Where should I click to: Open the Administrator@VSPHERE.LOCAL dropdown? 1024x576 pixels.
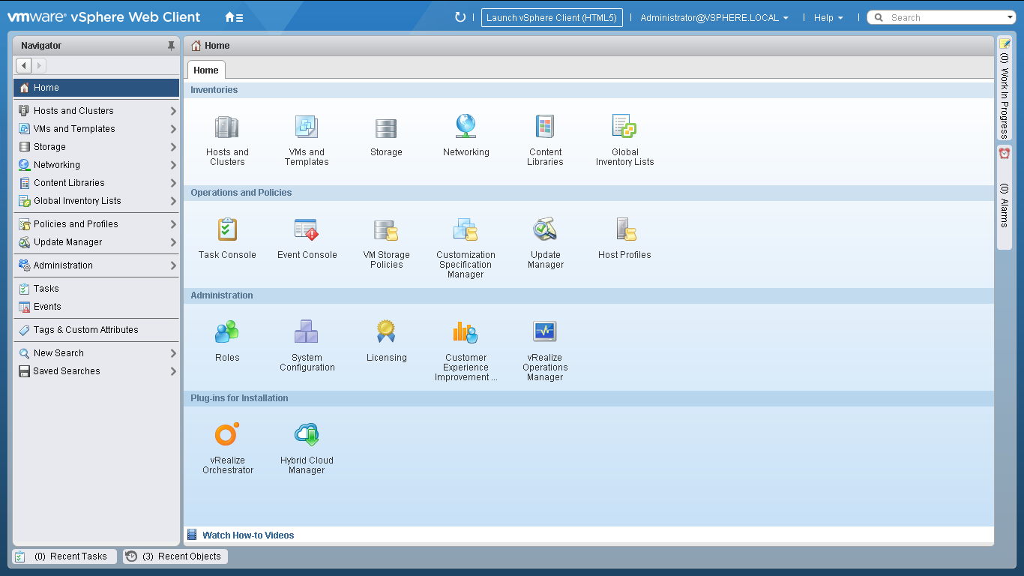[714, 18]
